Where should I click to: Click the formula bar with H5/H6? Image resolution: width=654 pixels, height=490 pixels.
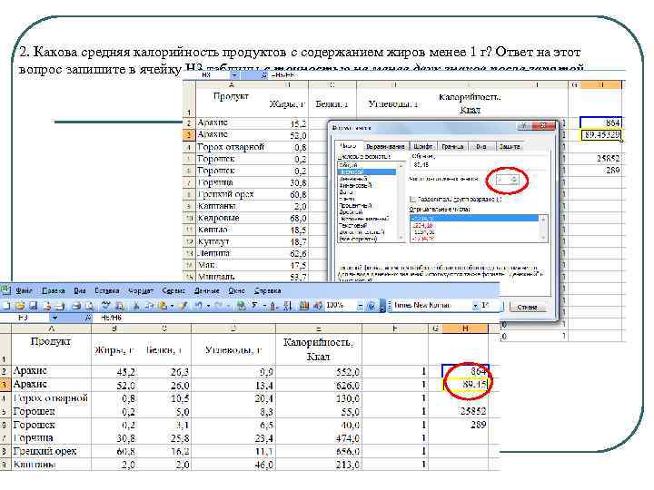point(296,318)
